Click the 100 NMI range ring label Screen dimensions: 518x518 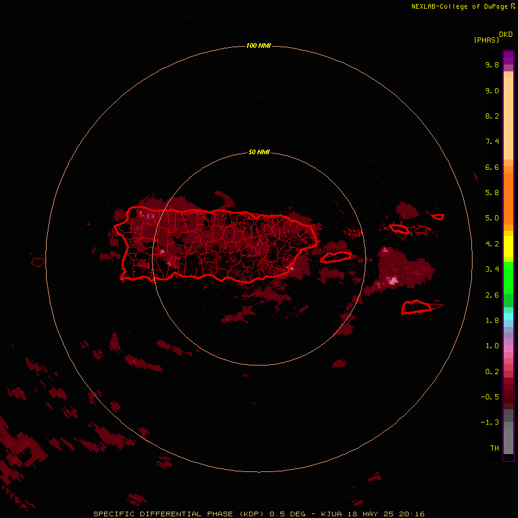point(258,45)
